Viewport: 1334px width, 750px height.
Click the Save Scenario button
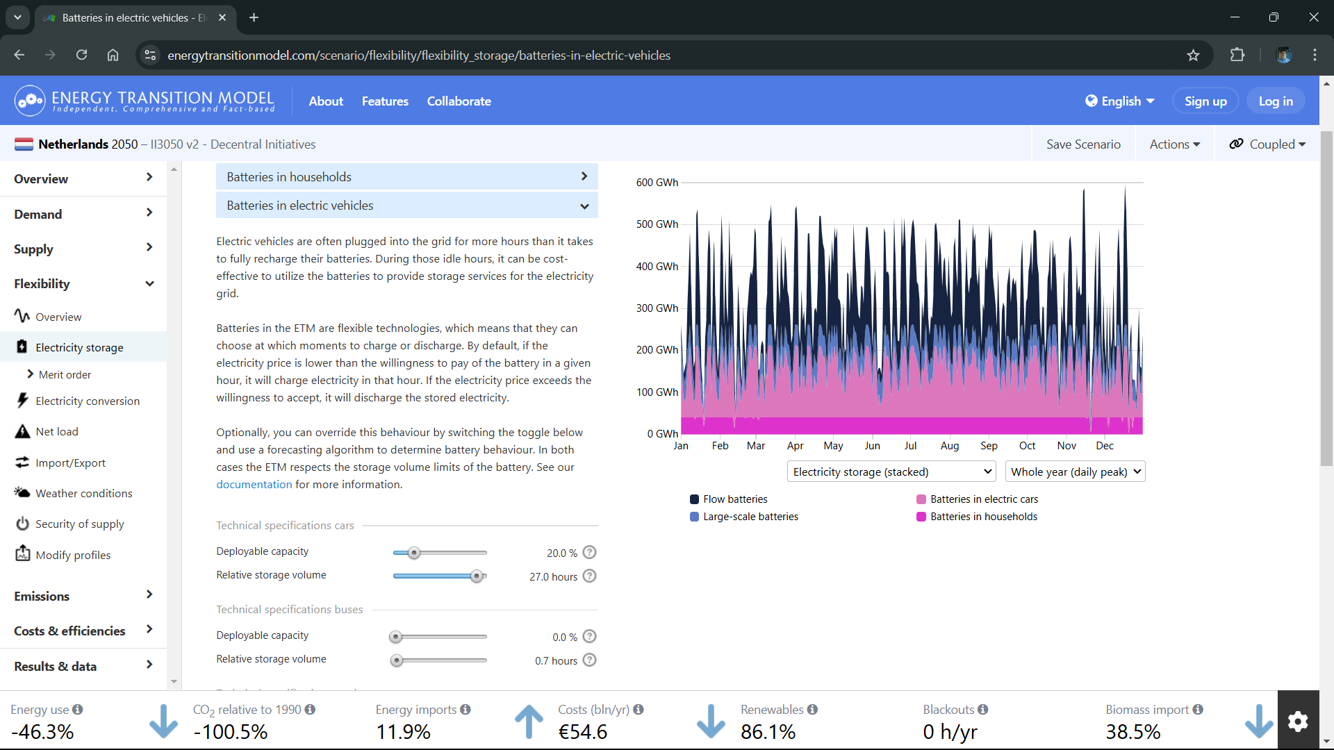[1083, 144]
